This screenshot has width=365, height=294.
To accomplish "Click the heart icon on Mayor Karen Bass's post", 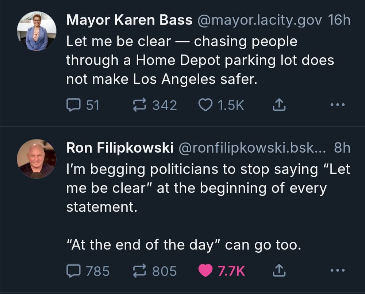I will [x=207, y=105].
